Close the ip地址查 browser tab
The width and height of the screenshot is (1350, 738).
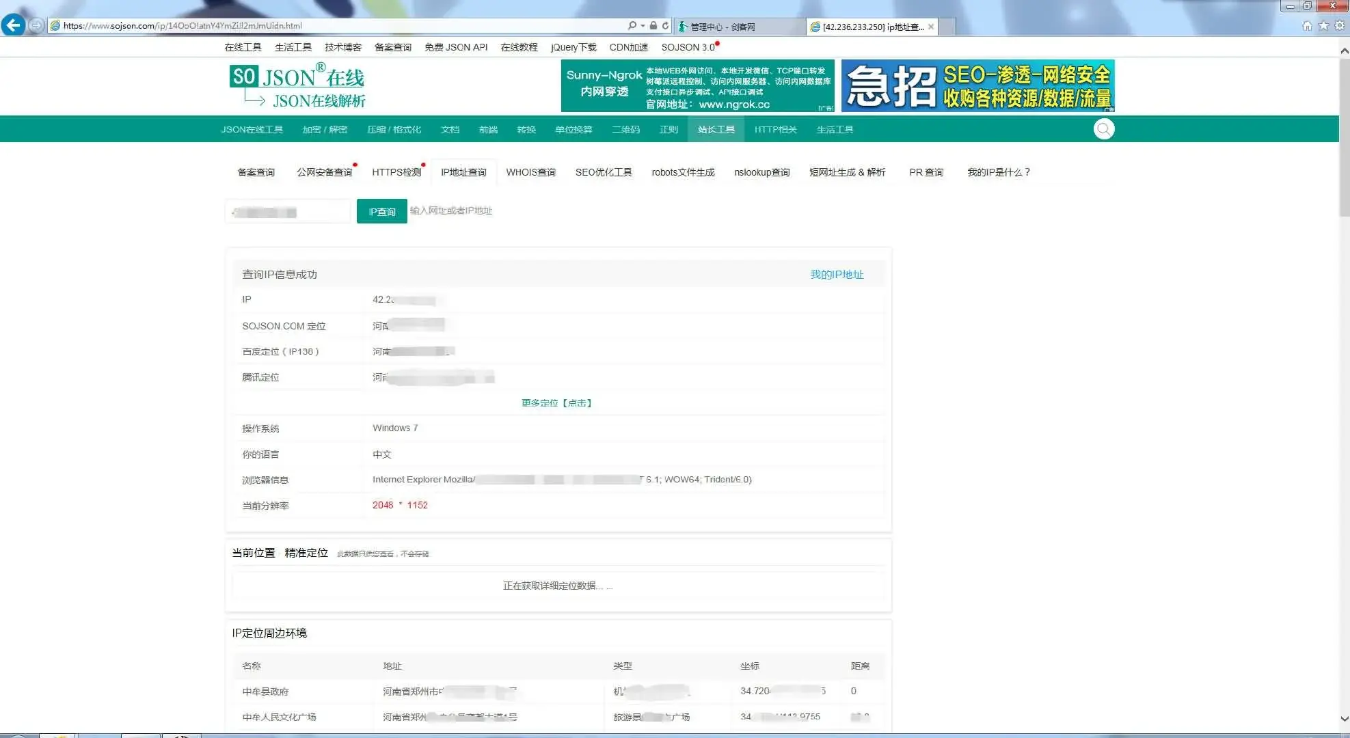click(931, 27)
